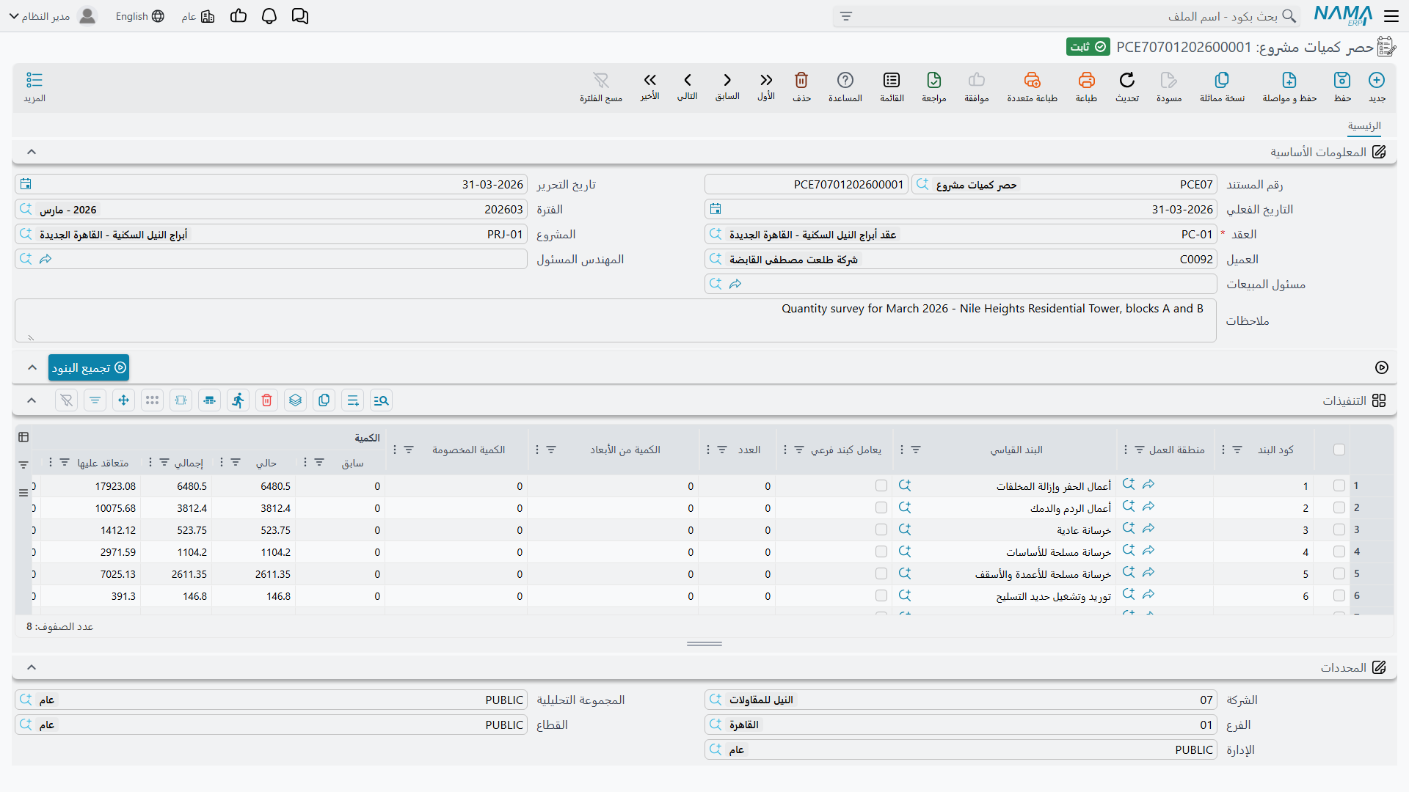Click the search field بحث بكود - اسم الملف
The image size is (1409, 792).
click(1066, 16)
